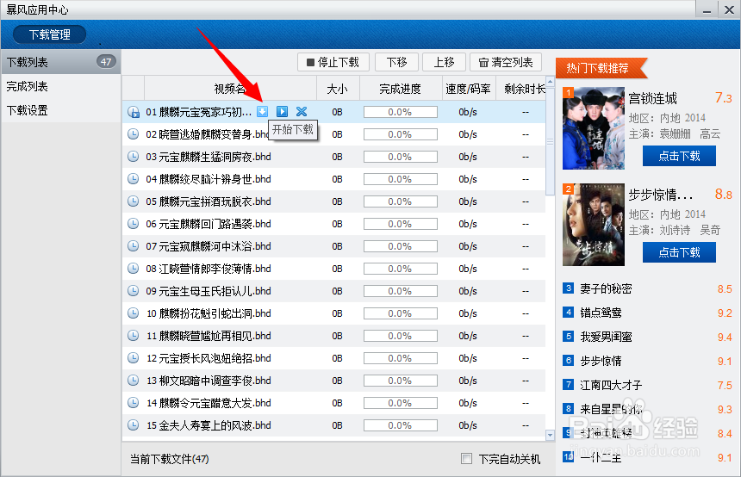The width and height of the screenshot is (741, 477).
Task: Click the 下移 button
Action: (x=397, y=62)
